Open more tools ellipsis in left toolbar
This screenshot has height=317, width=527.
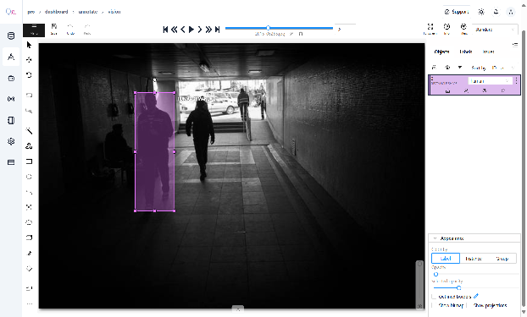30,304
